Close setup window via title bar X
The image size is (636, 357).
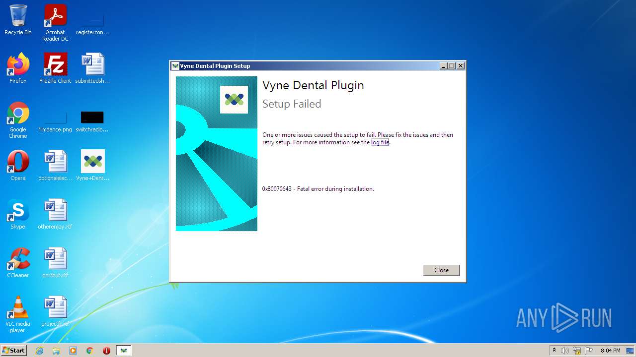pos(461,66)
